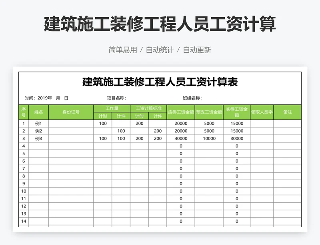
Task: Click the 应得工资金额 zero in row 5
Action: [181, 153]
